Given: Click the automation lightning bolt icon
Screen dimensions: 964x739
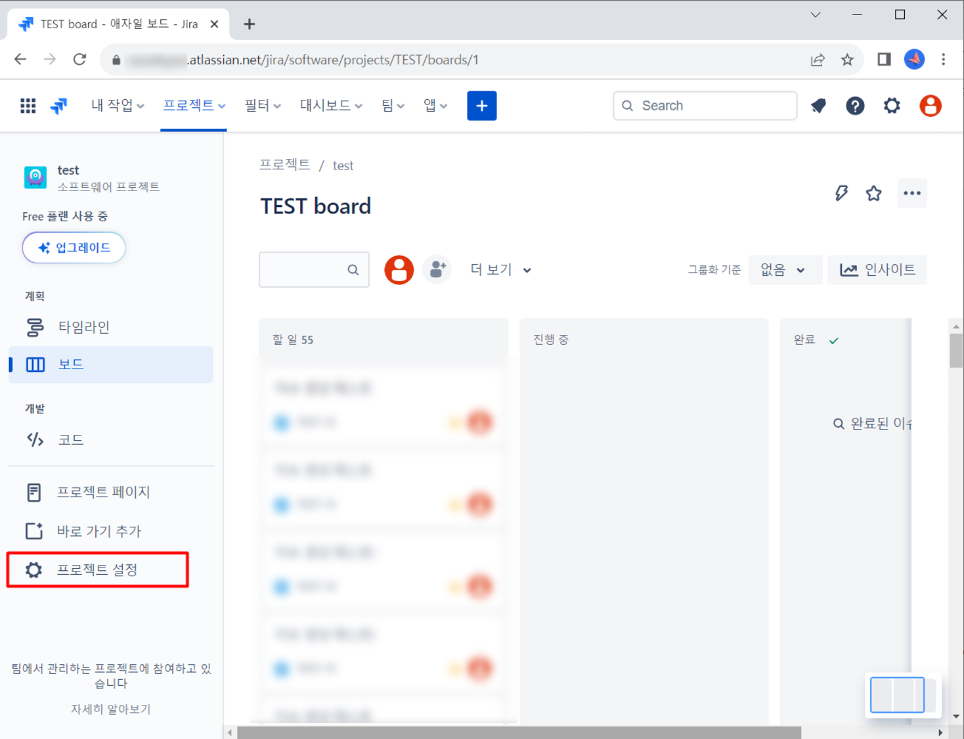Looking at the screenshot, I should (841, 193).
